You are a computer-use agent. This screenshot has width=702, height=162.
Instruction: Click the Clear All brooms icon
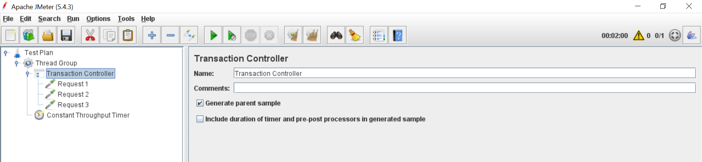click(x=312, y=35)
